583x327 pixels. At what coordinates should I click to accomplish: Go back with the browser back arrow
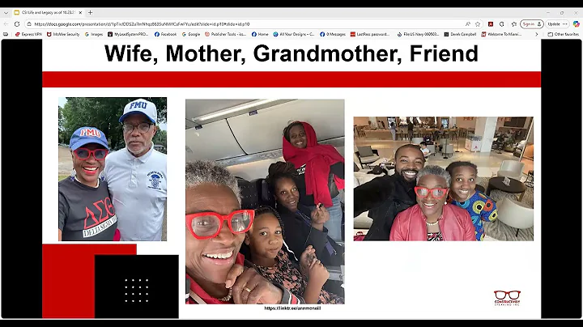pyautogui.click(x=6, y=23)
